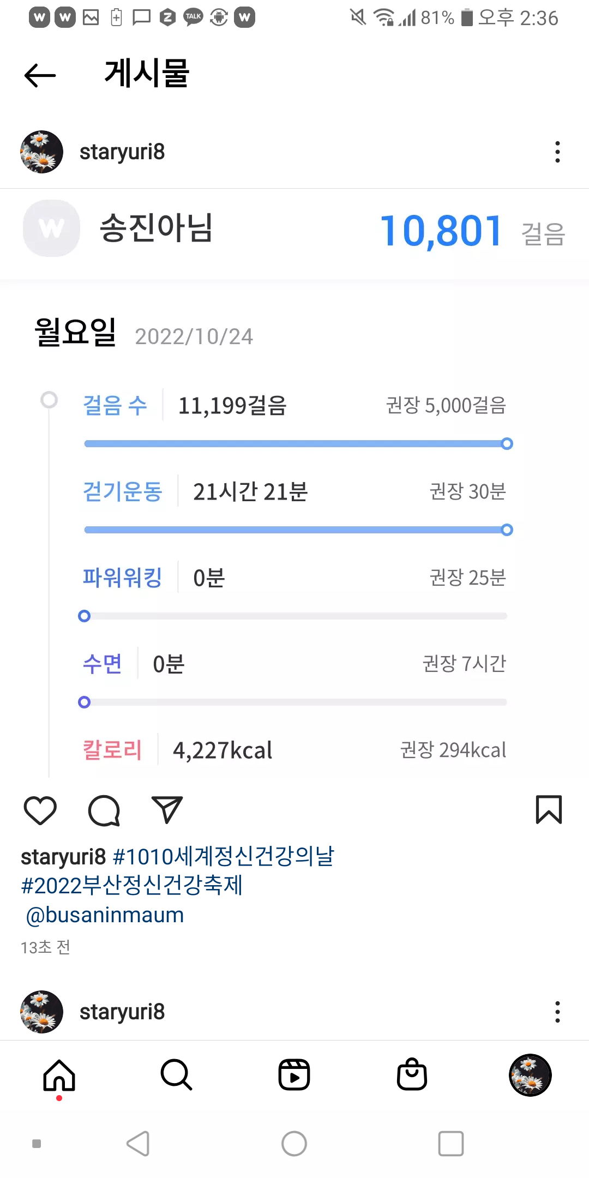Share the post via paper plane icon
589x1178 pixels.
pyautogui.click(x=167, y=810)
